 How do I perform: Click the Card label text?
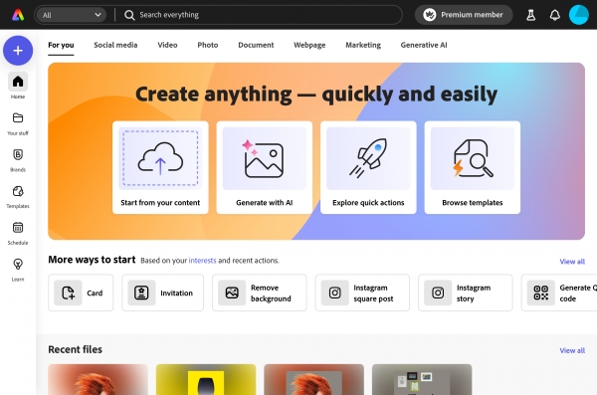95,293
